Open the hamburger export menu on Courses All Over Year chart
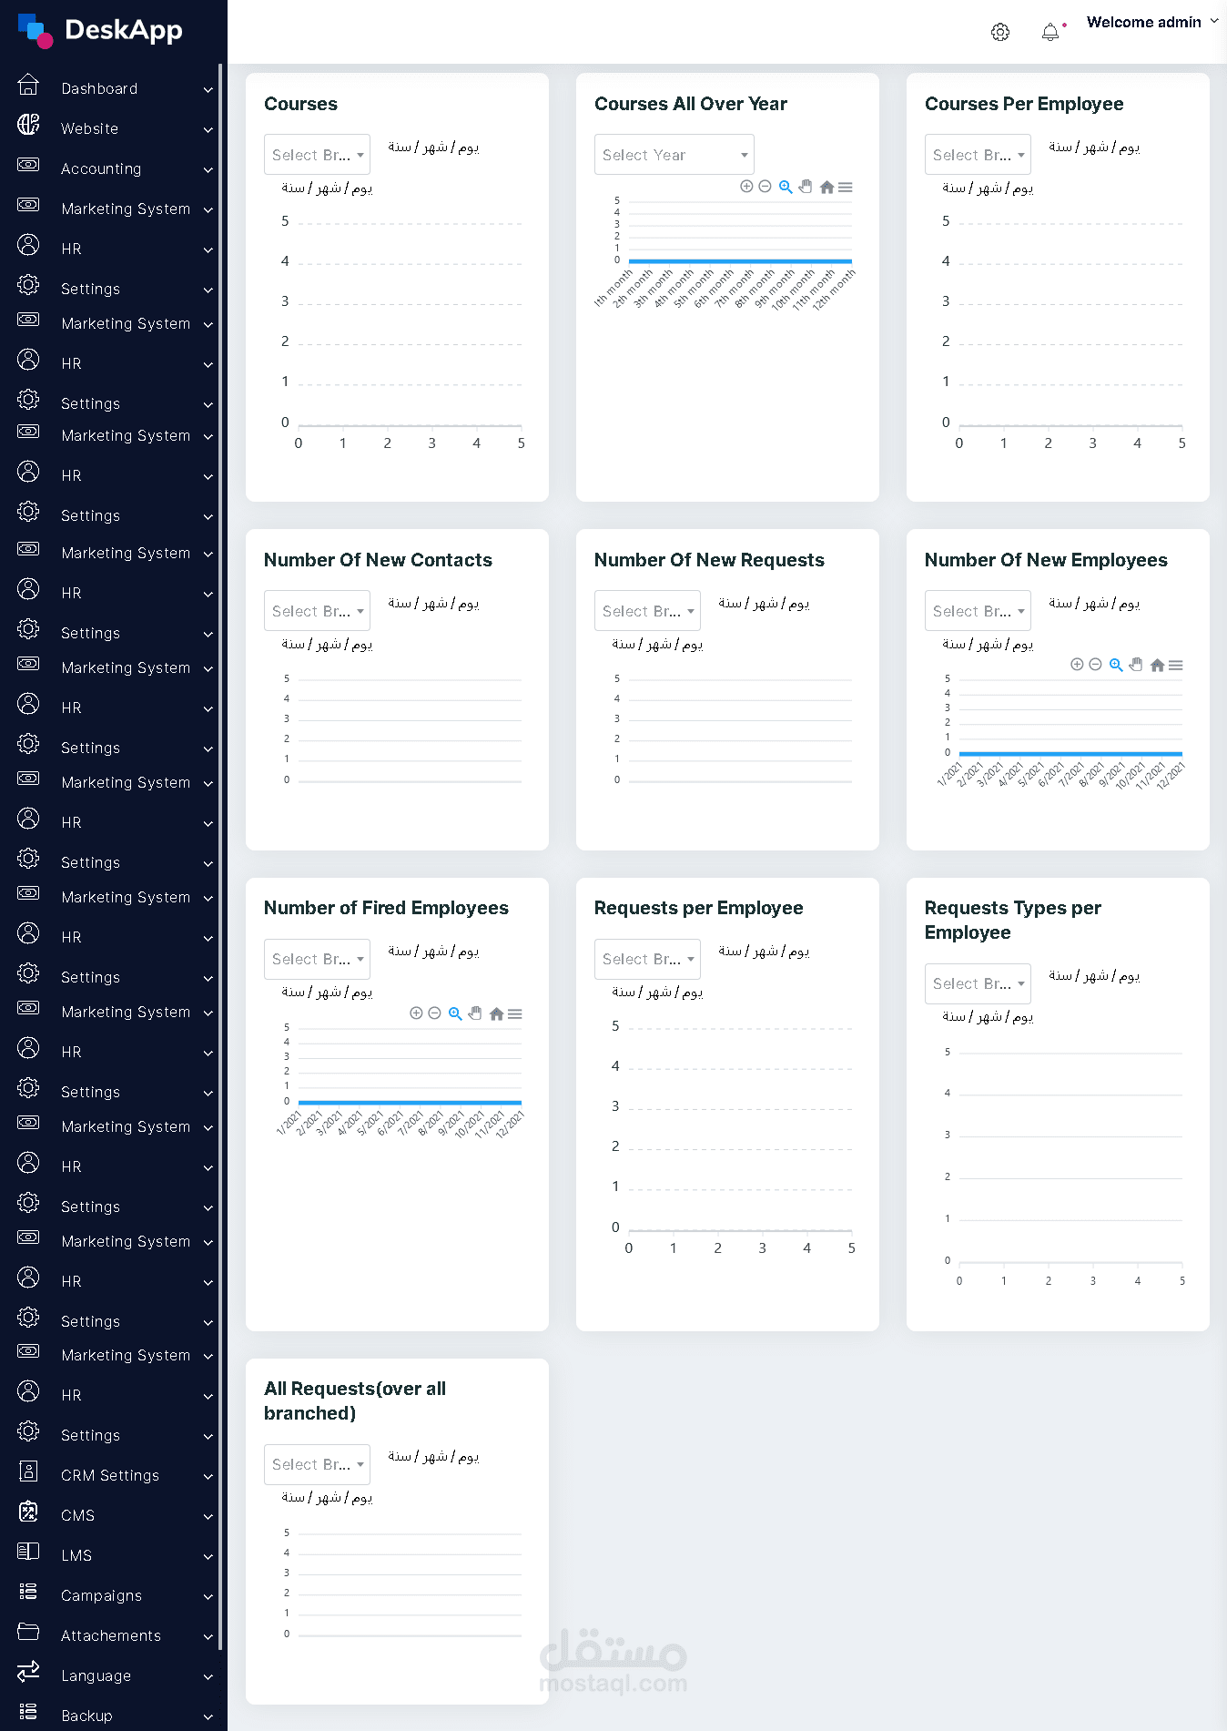1227x1731 pixels. (x=846, y=187)
